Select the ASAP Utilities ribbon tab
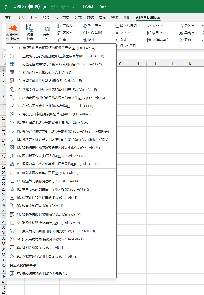The height and width of the screenshot is (295, 204). 148,17
